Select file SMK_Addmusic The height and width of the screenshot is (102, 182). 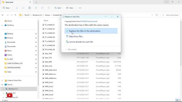pos(50,74)
